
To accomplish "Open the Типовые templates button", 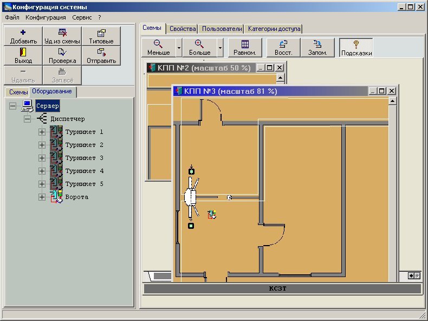I will tap(101, 36).
